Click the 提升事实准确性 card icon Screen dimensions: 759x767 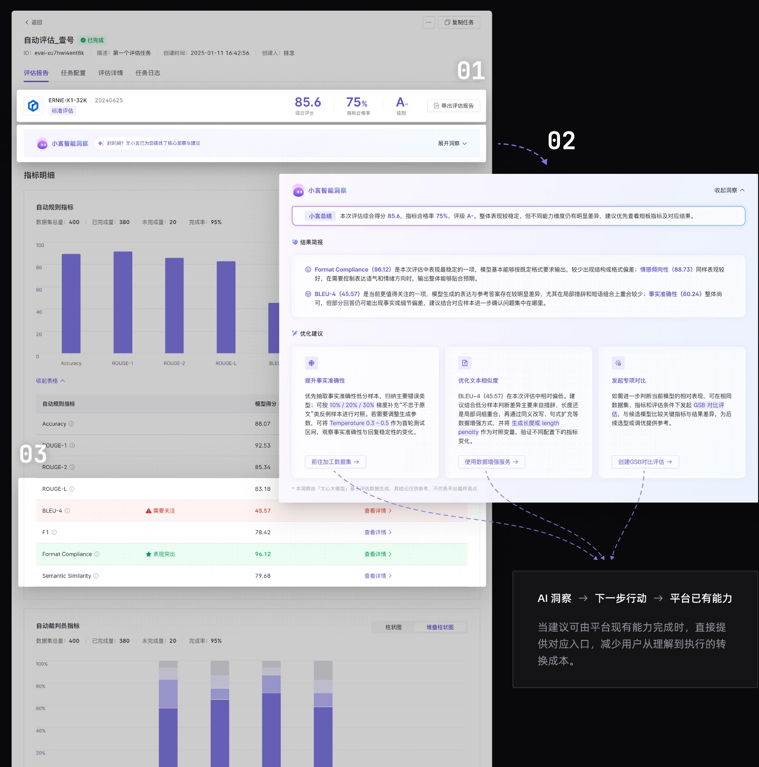pos(311,363)
